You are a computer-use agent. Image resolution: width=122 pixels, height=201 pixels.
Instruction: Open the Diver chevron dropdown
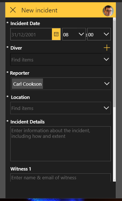pos(106,59)
